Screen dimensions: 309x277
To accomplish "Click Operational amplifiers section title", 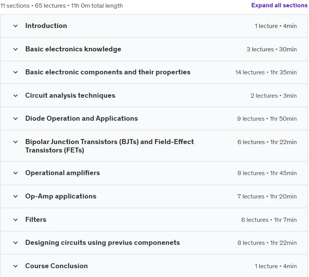I will (62, 173).
